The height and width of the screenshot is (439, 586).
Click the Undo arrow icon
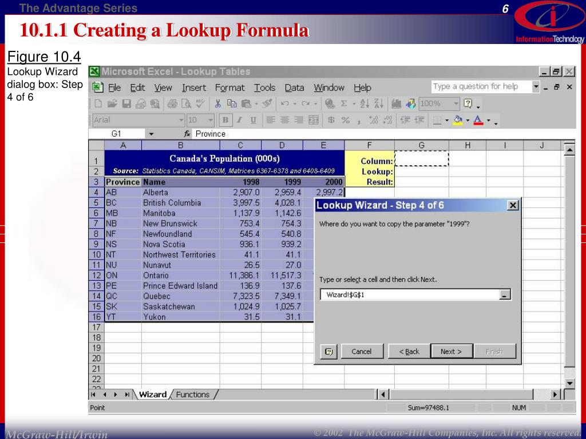click(284, 104)
